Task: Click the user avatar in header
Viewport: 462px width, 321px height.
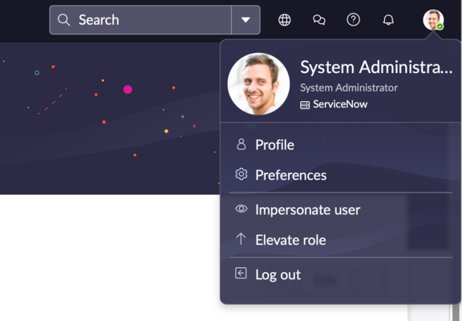Action: coord(433,20)
